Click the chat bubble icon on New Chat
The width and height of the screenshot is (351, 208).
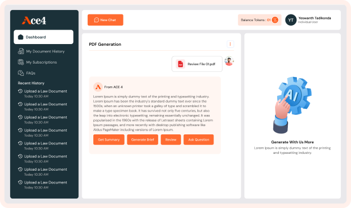[x=97, y=20]
